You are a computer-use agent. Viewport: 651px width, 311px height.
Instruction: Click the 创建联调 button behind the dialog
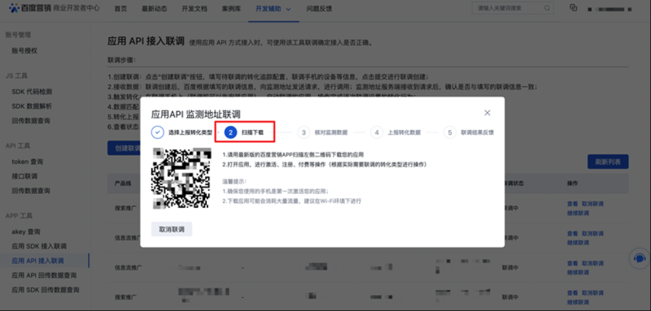pos(124,148)
